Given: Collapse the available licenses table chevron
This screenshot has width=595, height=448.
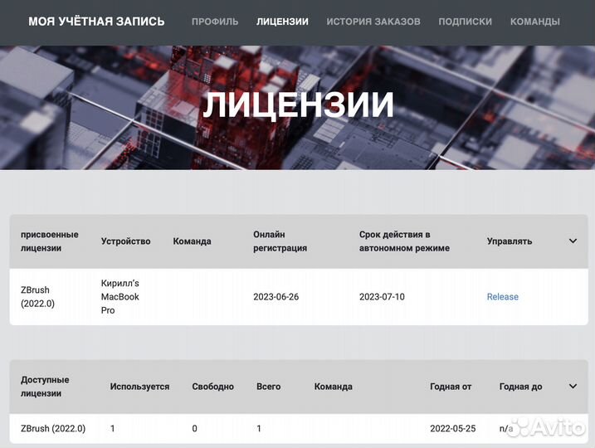Looking at the screenshot, I should 573,387.
